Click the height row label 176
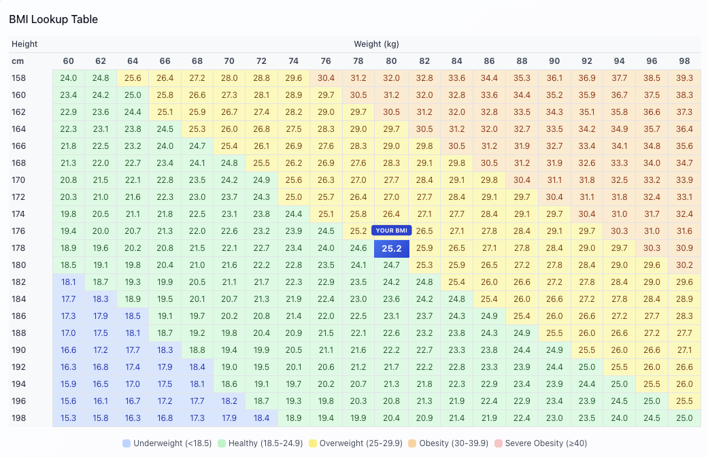The image size is (708, 457). [18, 231]
